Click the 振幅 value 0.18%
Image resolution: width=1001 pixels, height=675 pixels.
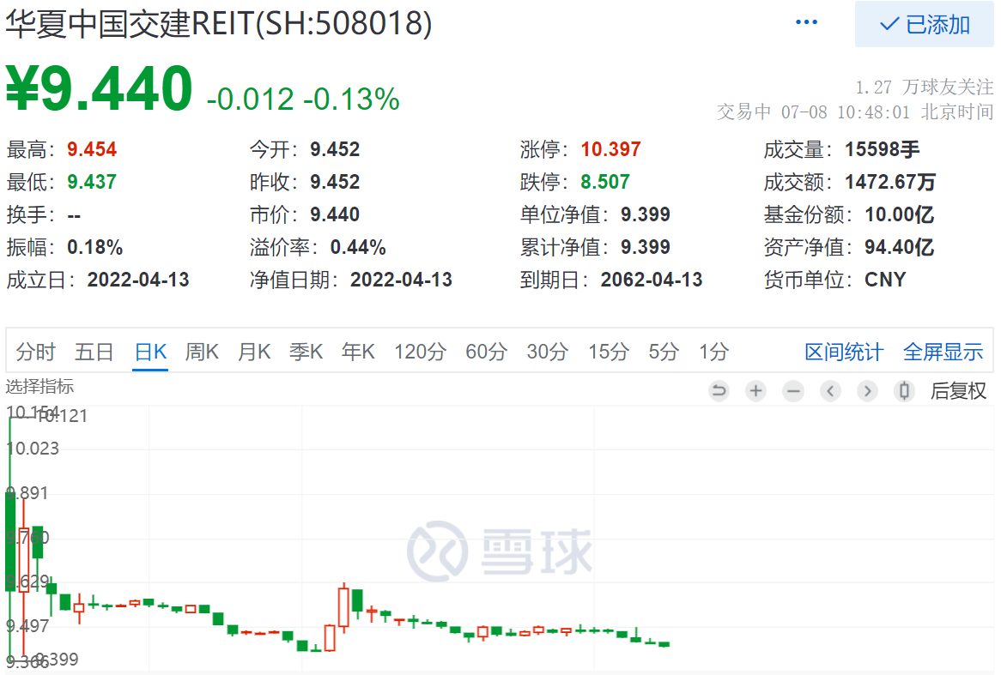tap(95, 247)
